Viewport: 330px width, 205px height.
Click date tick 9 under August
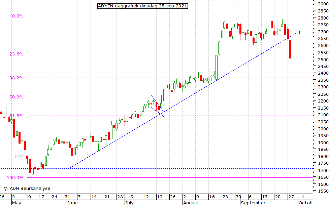tap(197, 197)
